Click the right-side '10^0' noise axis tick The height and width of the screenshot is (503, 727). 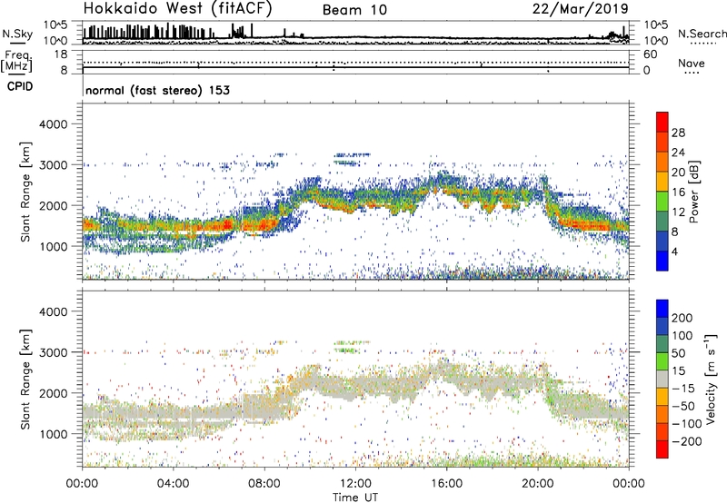[655, 41]
